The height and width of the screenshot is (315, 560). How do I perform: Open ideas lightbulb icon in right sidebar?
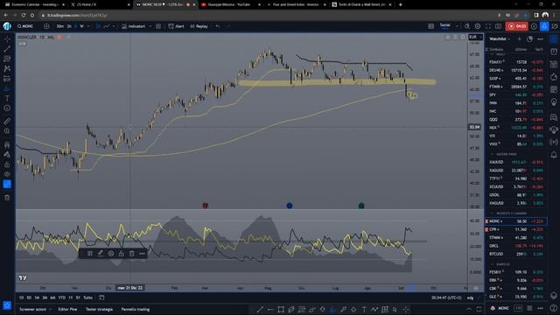[554, 102]
